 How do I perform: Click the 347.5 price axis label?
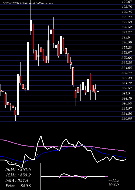[126, 93]
